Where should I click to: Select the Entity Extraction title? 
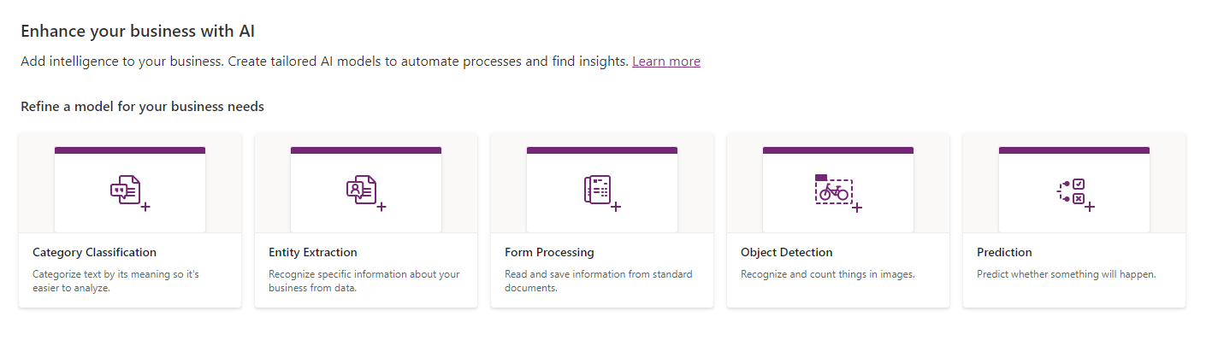313,253
